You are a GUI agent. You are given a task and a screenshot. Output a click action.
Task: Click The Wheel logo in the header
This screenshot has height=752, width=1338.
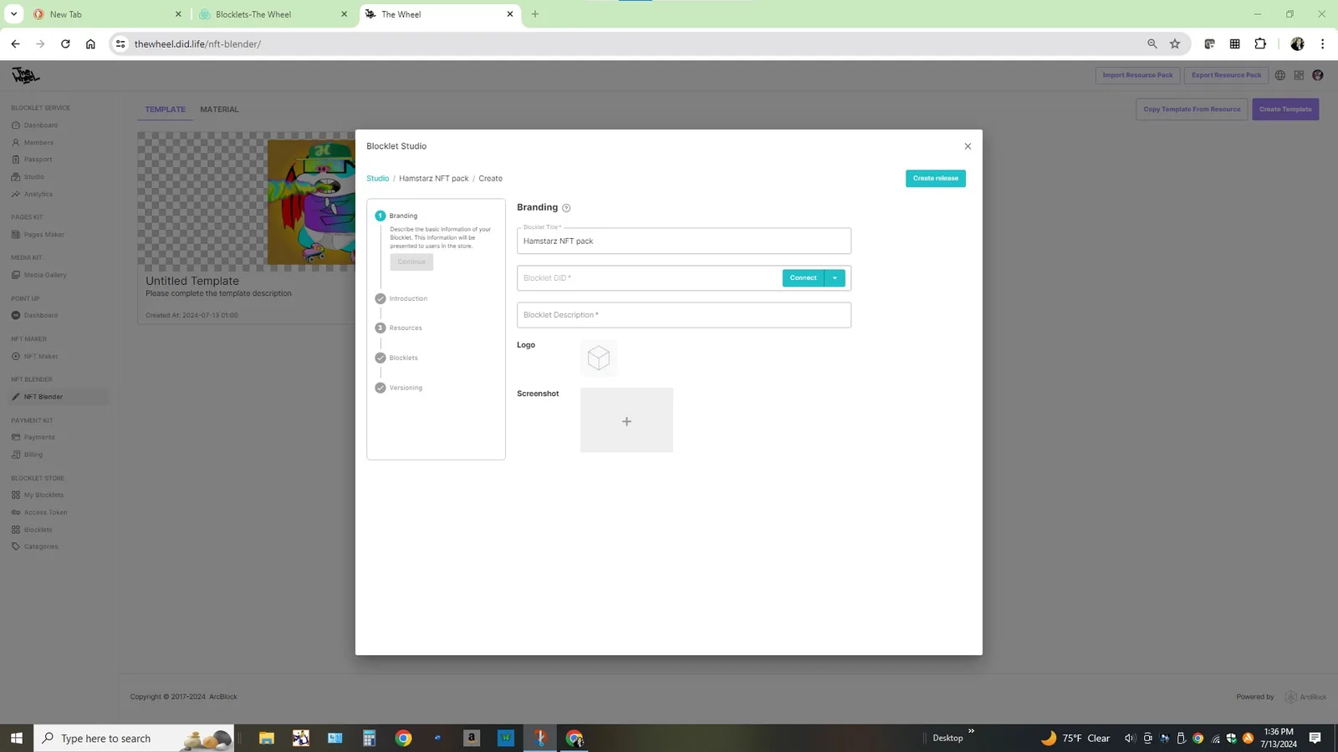(25, 76)
